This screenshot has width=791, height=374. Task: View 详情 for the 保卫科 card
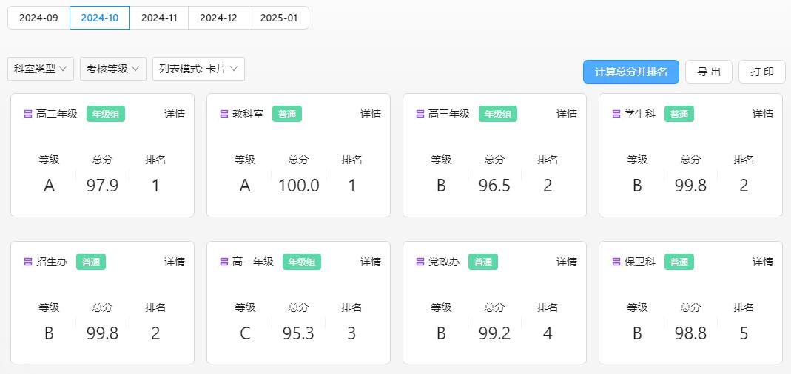763,262
